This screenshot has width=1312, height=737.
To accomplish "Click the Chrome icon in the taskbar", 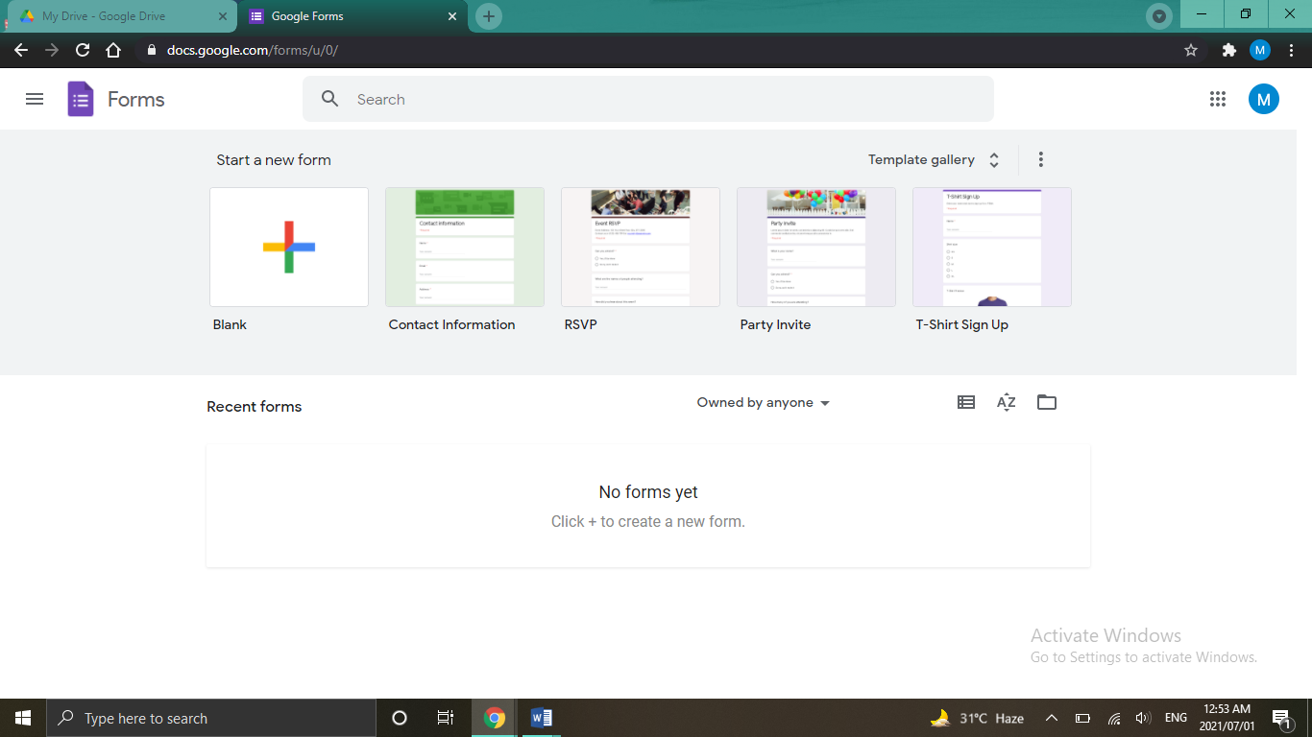I will [x=495, y=718].
